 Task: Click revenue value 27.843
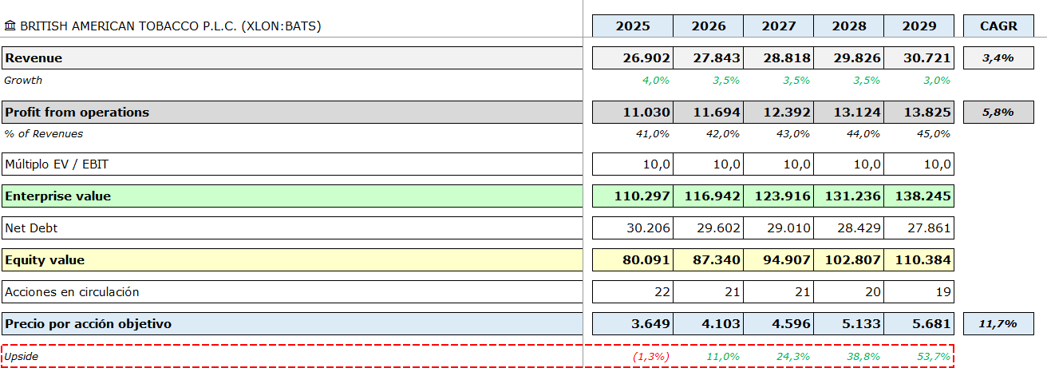click(x=709, y=58)
